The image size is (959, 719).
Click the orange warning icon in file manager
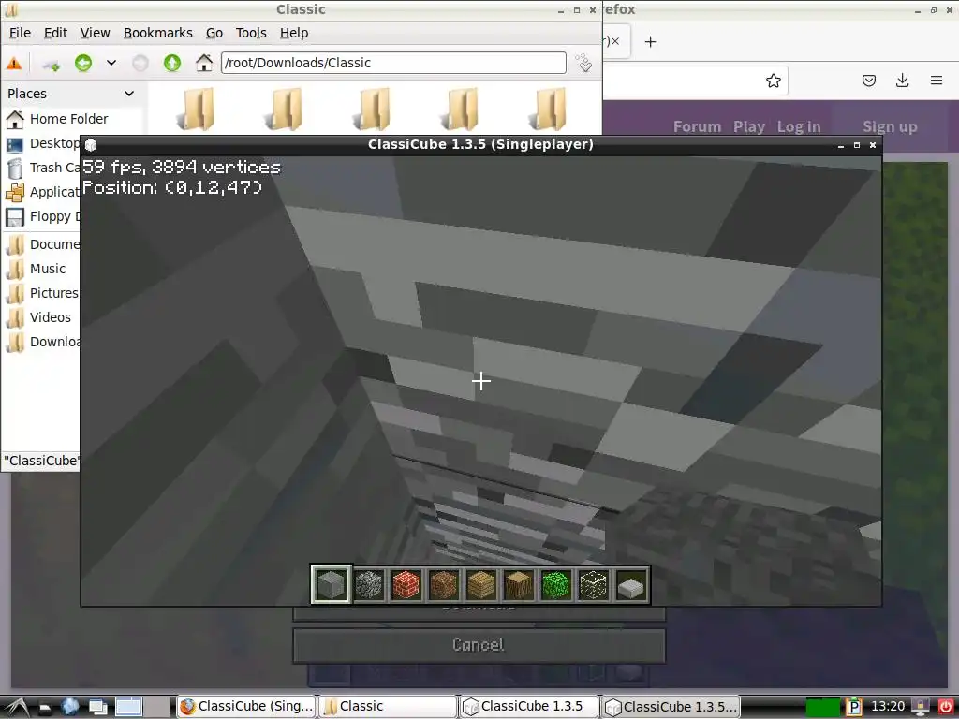point(14,63)
